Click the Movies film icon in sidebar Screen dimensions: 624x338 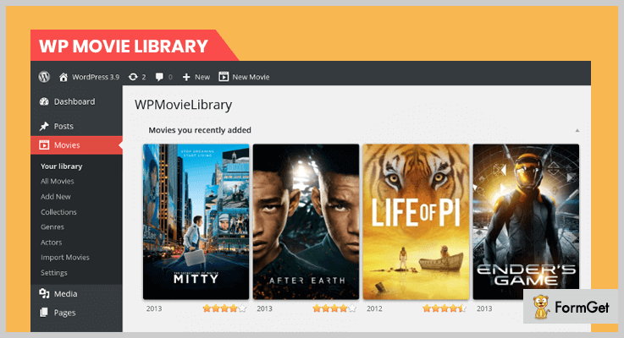(x=44, y=145)
